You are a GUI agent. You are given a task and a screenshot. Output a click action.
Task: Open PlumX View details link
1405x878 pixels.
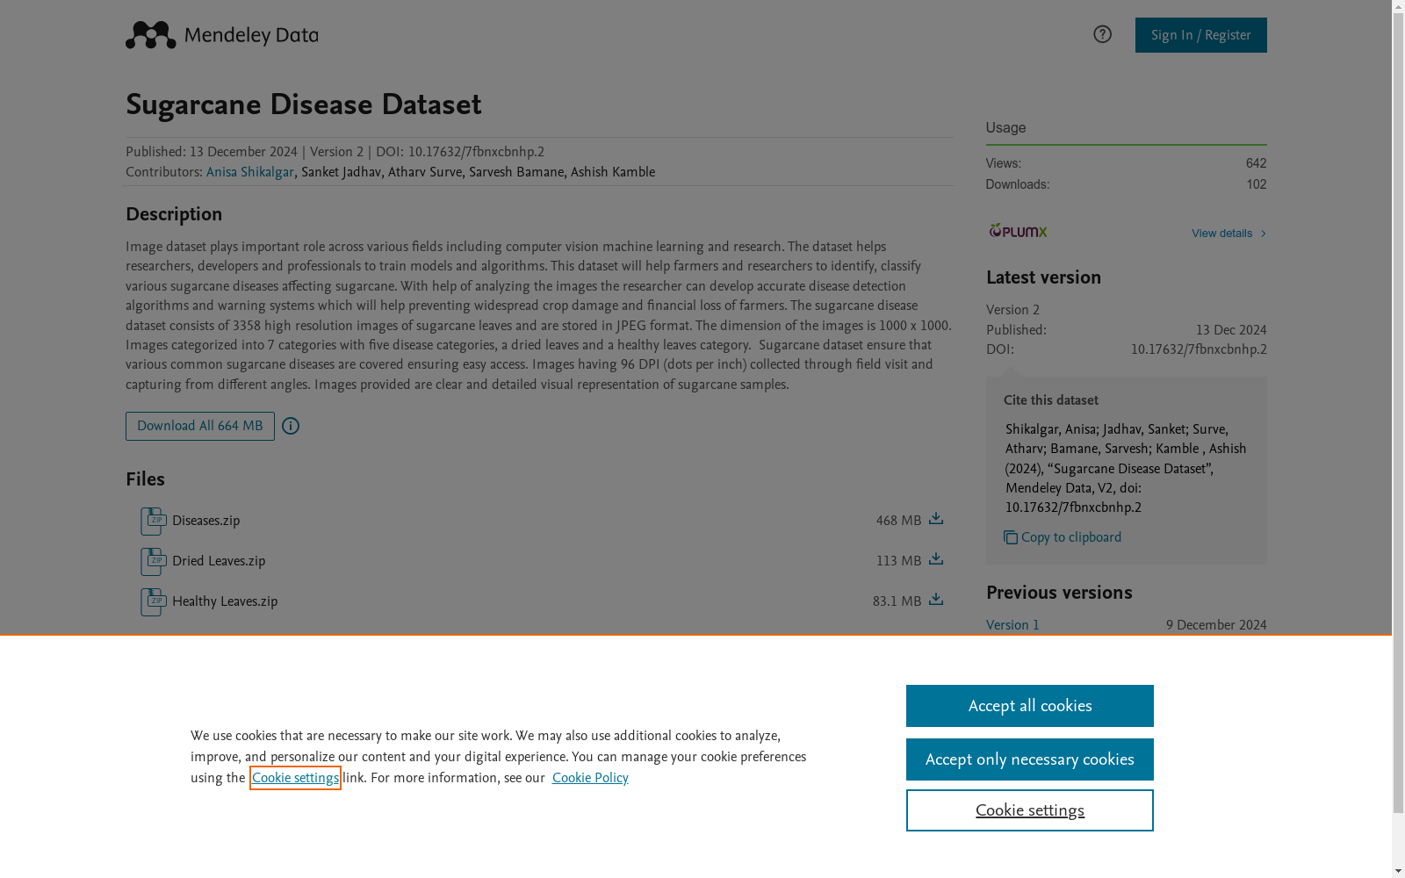coord(1221,234)
